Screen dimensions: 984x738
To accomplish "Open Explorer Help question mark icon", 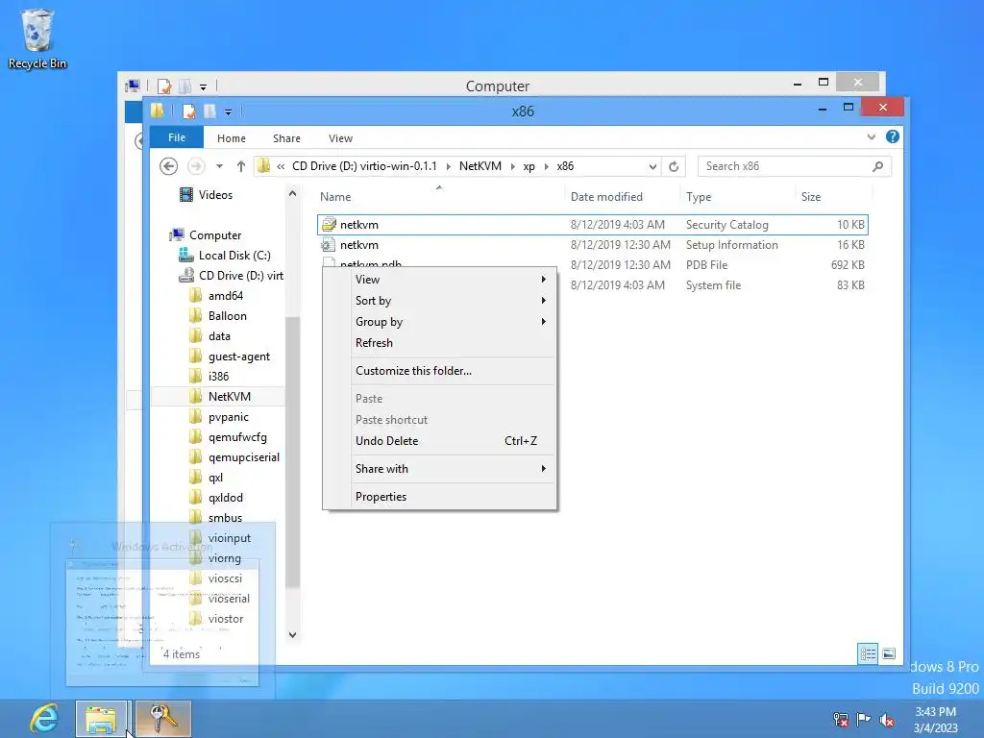I will [892, 136].
